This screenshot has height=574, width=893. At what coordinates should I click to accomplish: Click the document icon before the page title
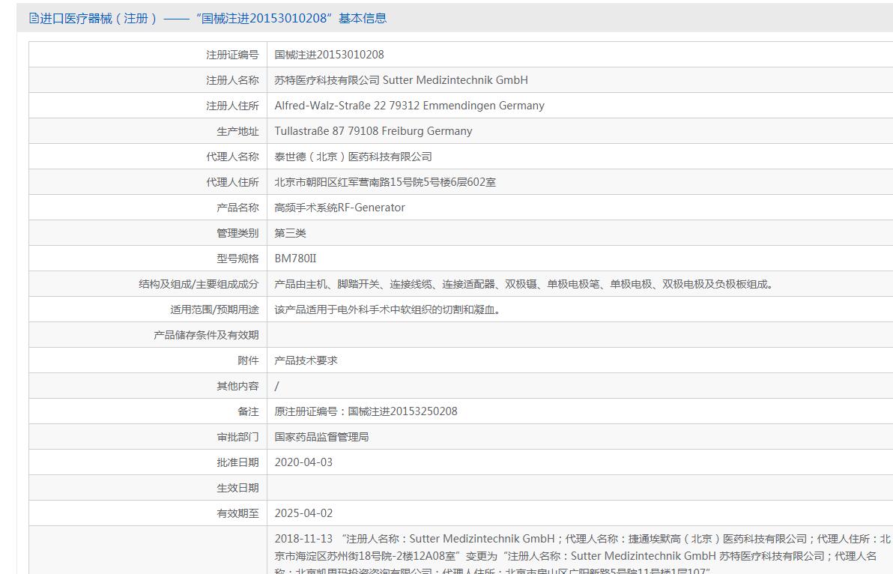(34, 18)
